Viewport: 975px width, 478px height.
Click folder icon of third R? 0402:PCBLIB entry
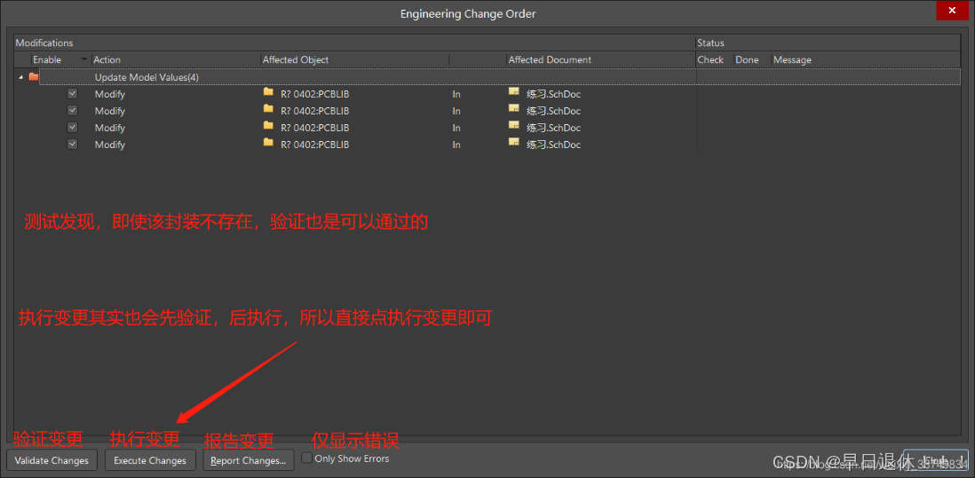pos(268,125)
